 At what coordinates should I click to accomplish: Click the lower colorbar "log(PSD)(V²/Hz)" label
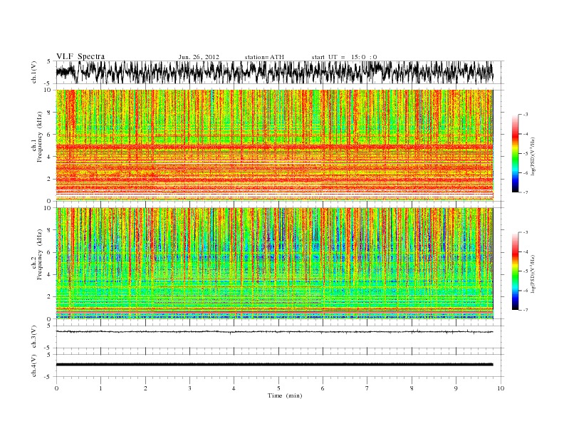click(x=533, y=274)
